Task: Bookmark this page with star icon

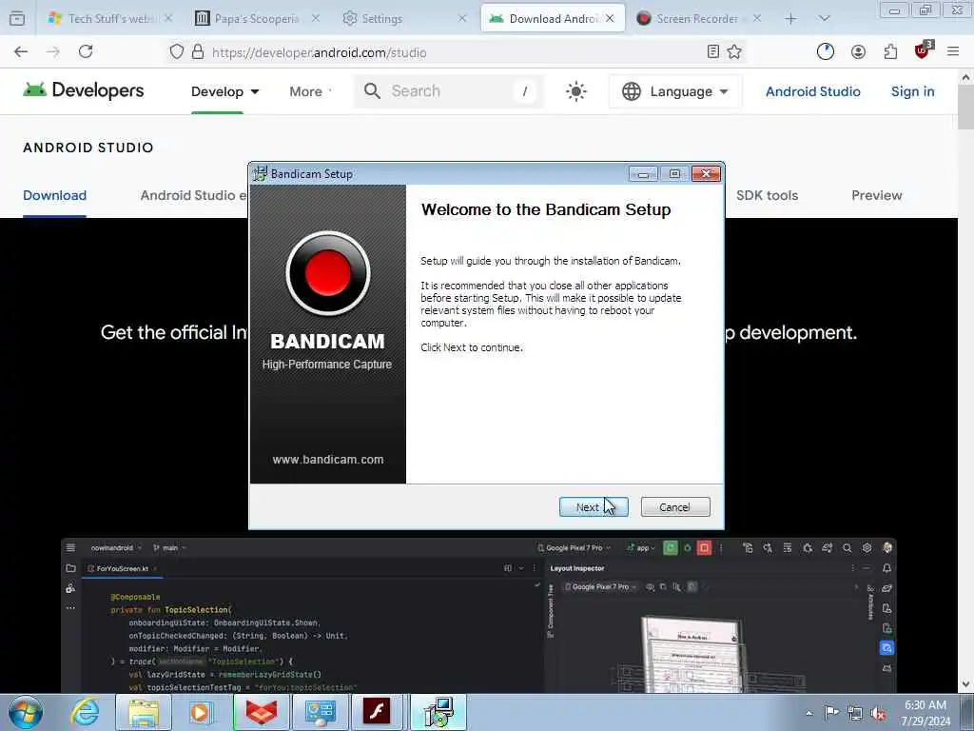Action: [734, 52]
